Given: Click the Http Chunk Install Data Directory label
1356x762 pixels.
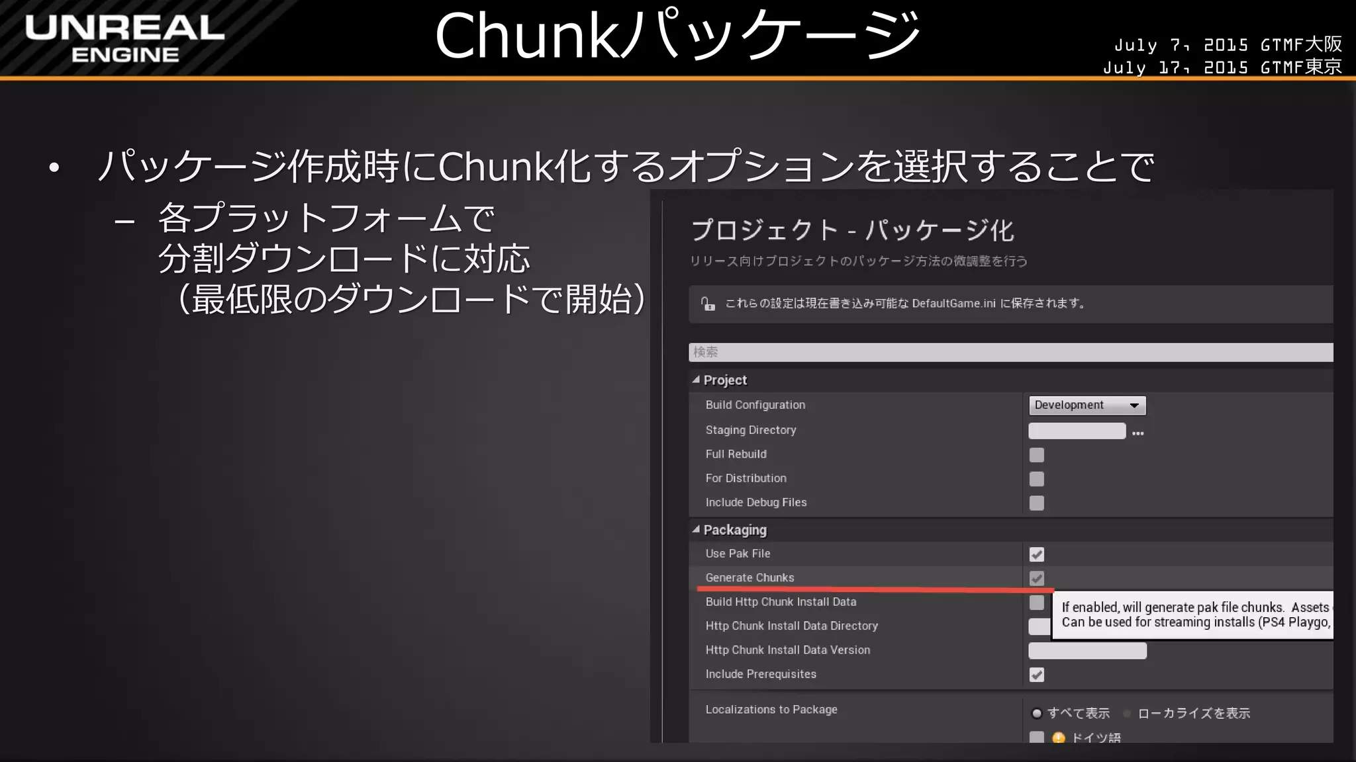Looking at the screenshot, I should (x=792, y=626).
